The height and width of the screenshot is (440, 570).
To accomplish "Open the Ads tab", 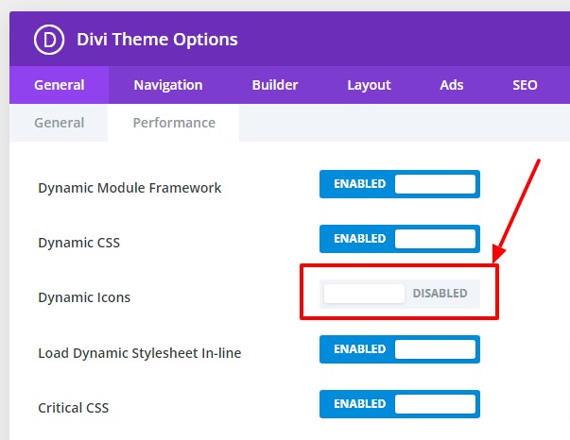I will (x=452, y=85).
